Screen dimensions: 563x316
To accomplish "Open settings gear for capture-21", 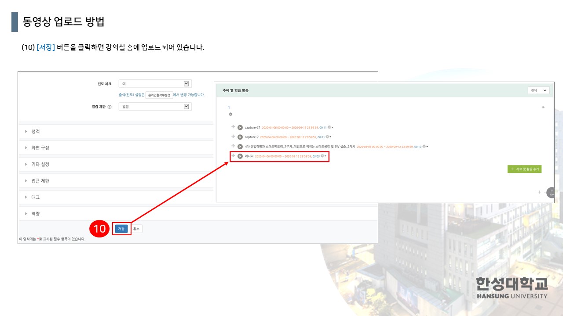I will tap(329, 127).
